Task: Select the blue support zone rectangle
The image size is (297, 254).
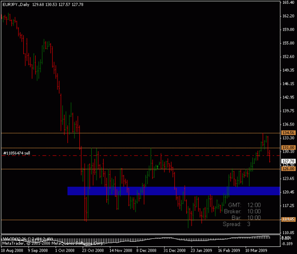Action: [x=174, y=191]
